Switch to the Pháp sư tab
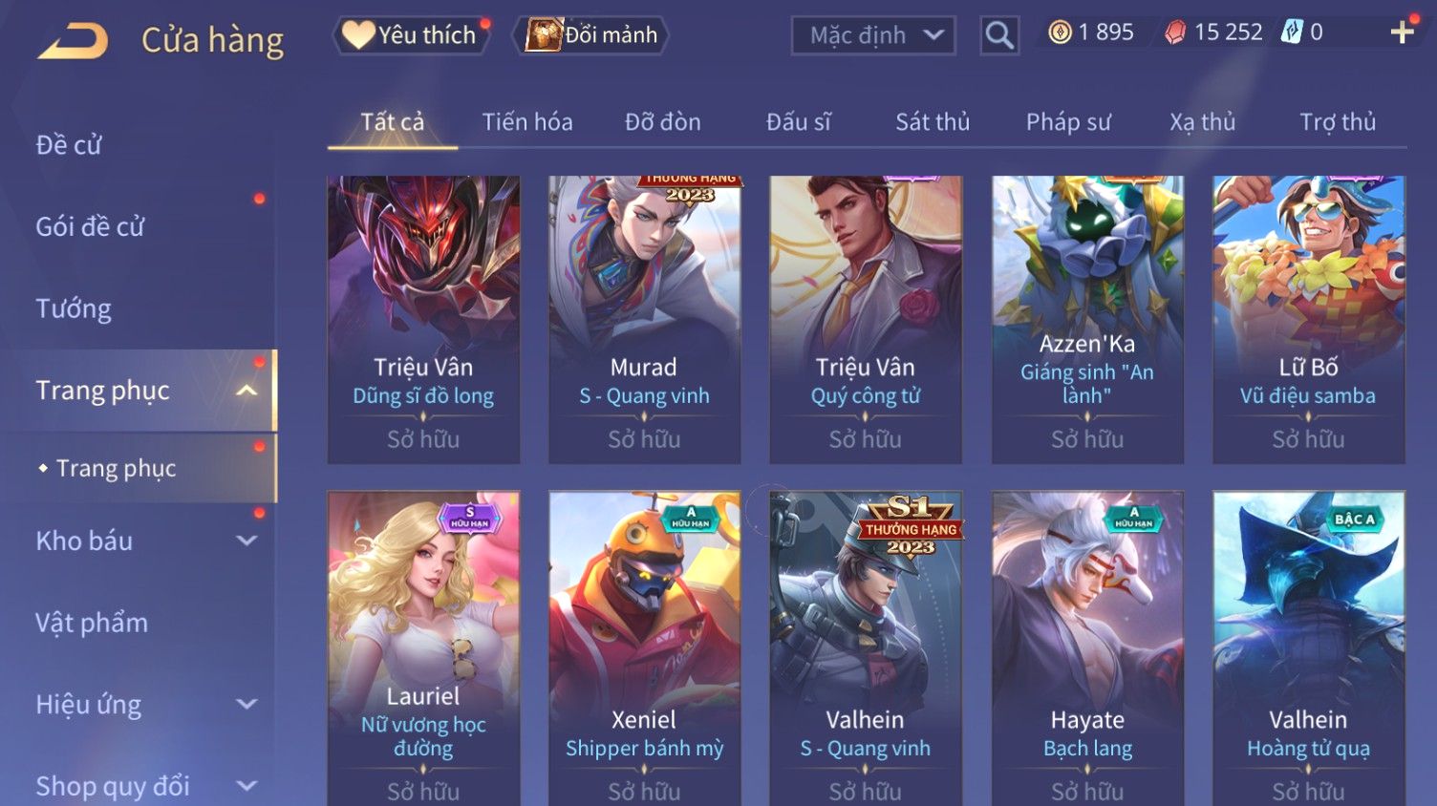Image resolution: width=1437 pixels, height=806 pixels. tap(1068, 122)
